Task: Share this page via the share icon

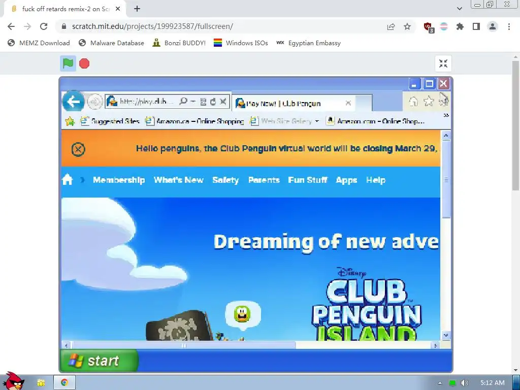Action: tap(391, 26)
